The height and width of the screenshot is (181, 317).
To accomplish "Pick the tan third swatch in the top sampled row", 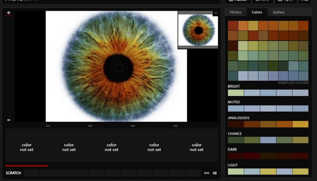I will tap(253, 26).
